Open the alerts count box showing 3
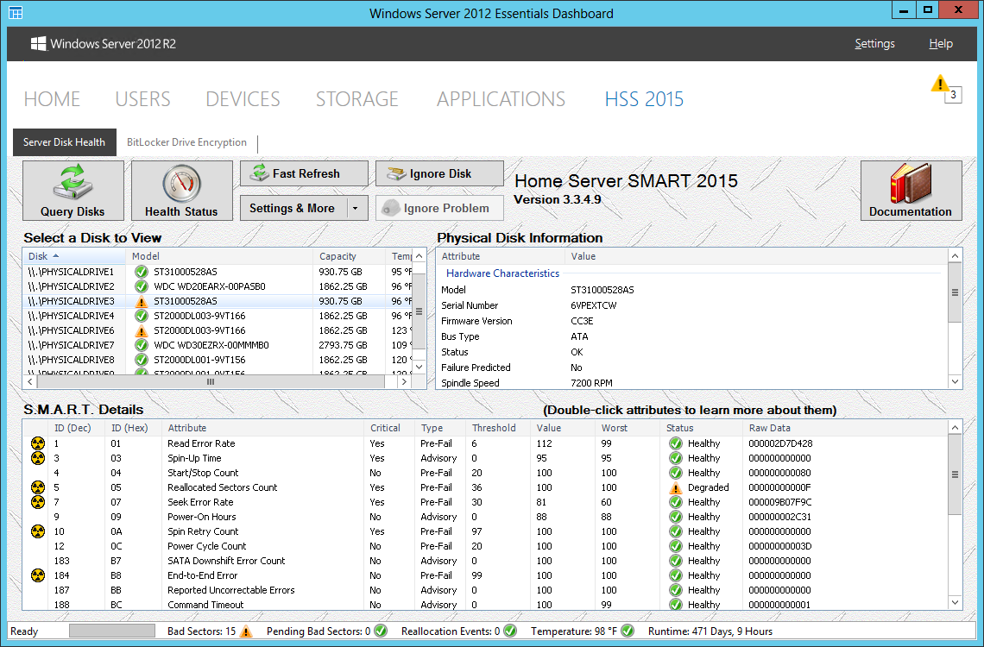The image size is (984, 647). point(953,95)
